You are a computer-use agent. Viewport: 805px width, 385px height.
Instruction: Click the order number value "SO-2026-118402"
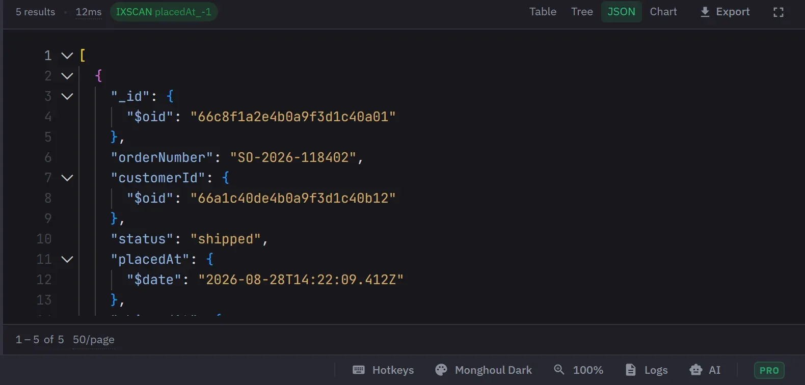click(x=293, y=157)
